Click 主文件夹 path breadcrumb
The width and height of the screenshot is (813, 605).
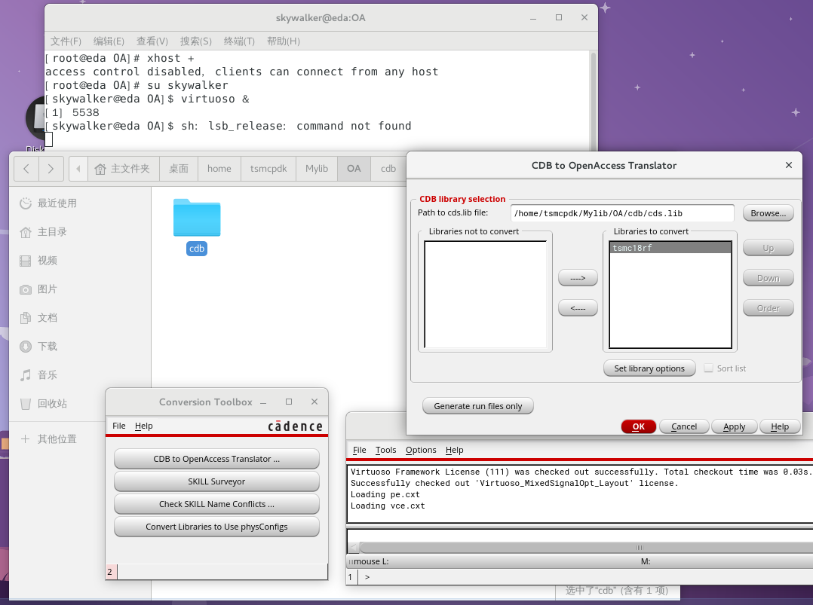[x=123, y=168]
